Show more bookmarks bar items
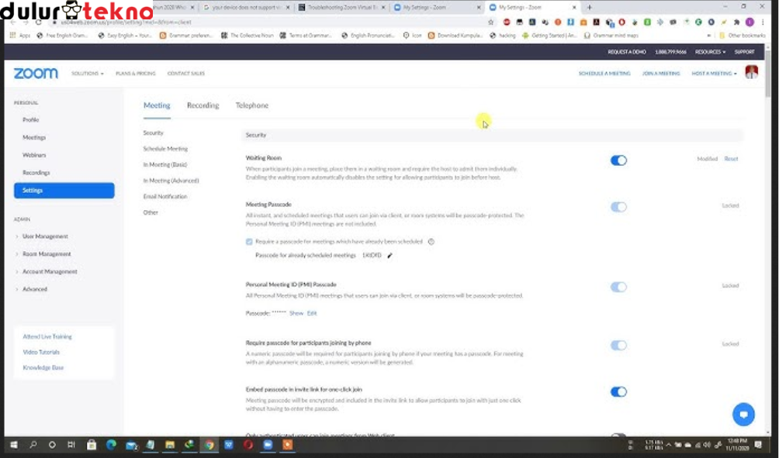This screenshot has height=458, width=779. [708, 36]
